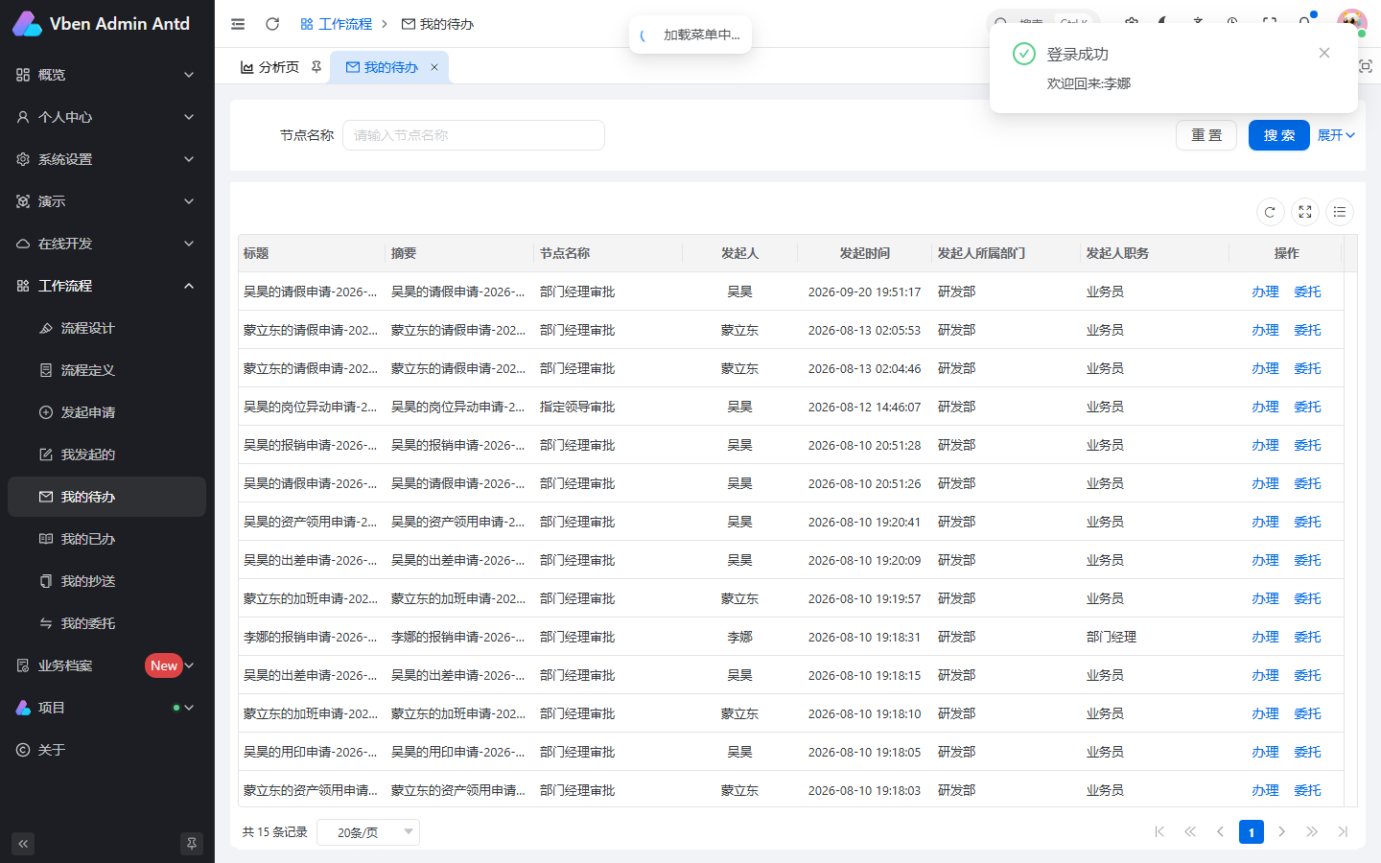Click the blue 搜索 button
The image size is (1381, 863).
coord(1279,135)
